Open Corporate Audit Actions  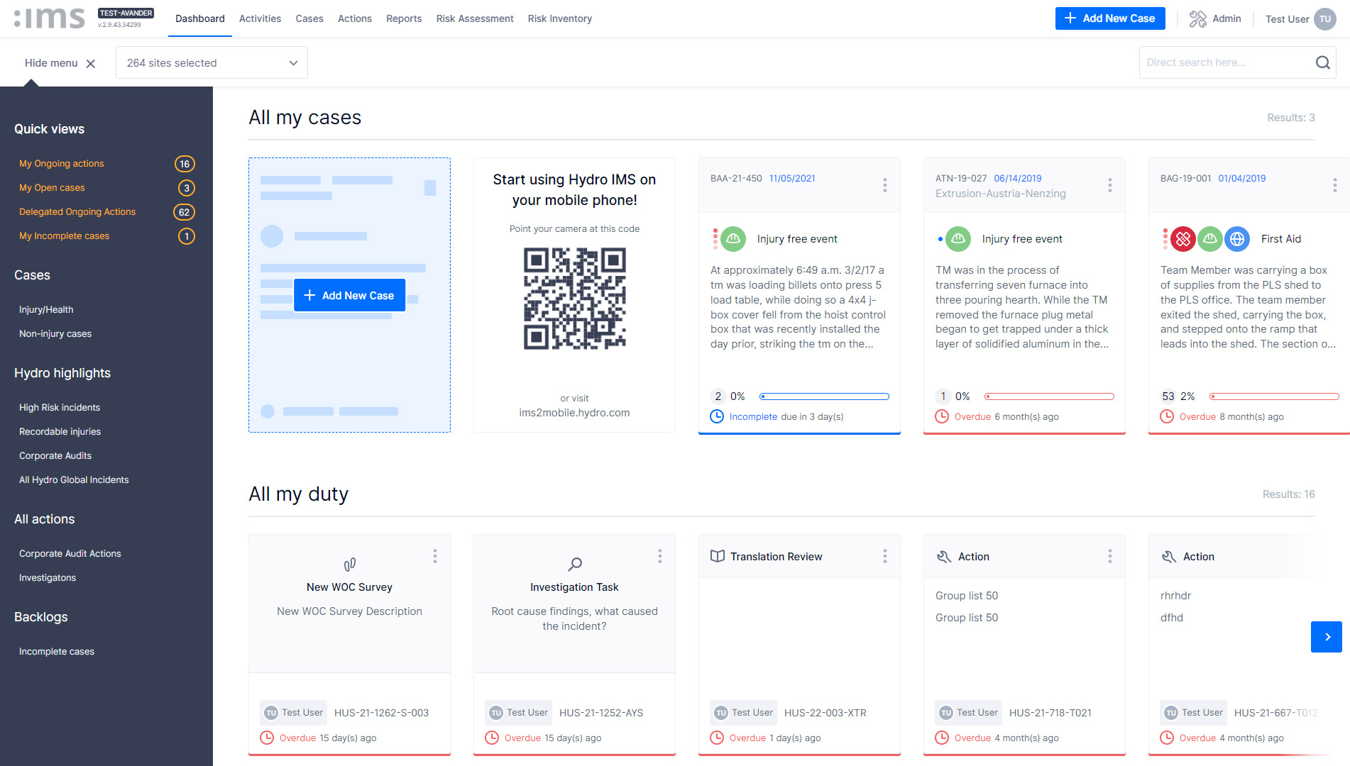point(70,553)
